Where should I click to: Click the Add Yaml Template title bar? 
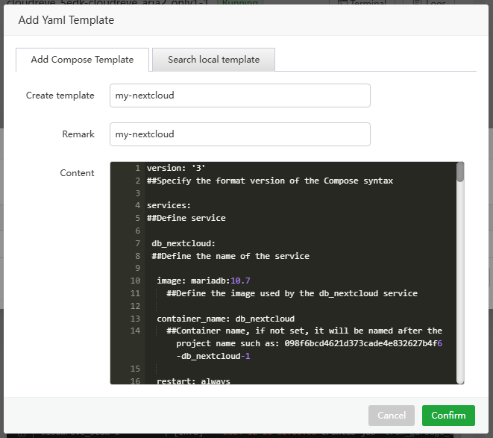click(246, 20)
